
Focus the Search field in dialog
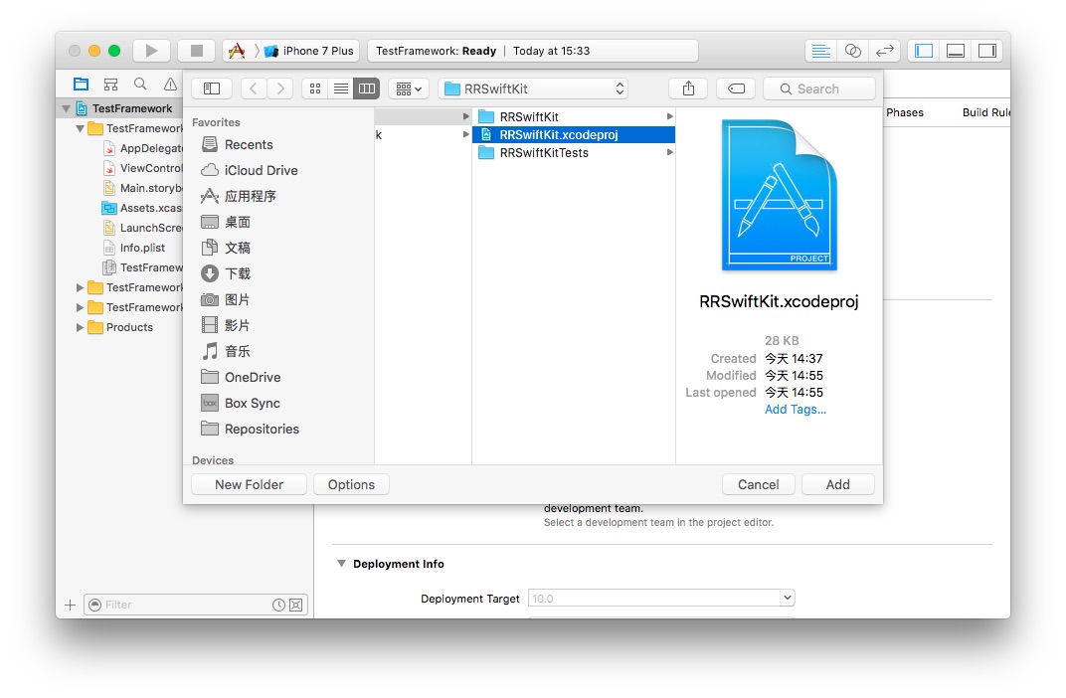tap(819, 89)
